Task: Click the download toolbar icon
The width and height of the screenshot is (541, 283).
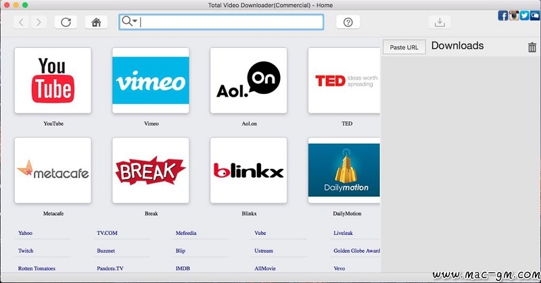Action: (440, 22)
